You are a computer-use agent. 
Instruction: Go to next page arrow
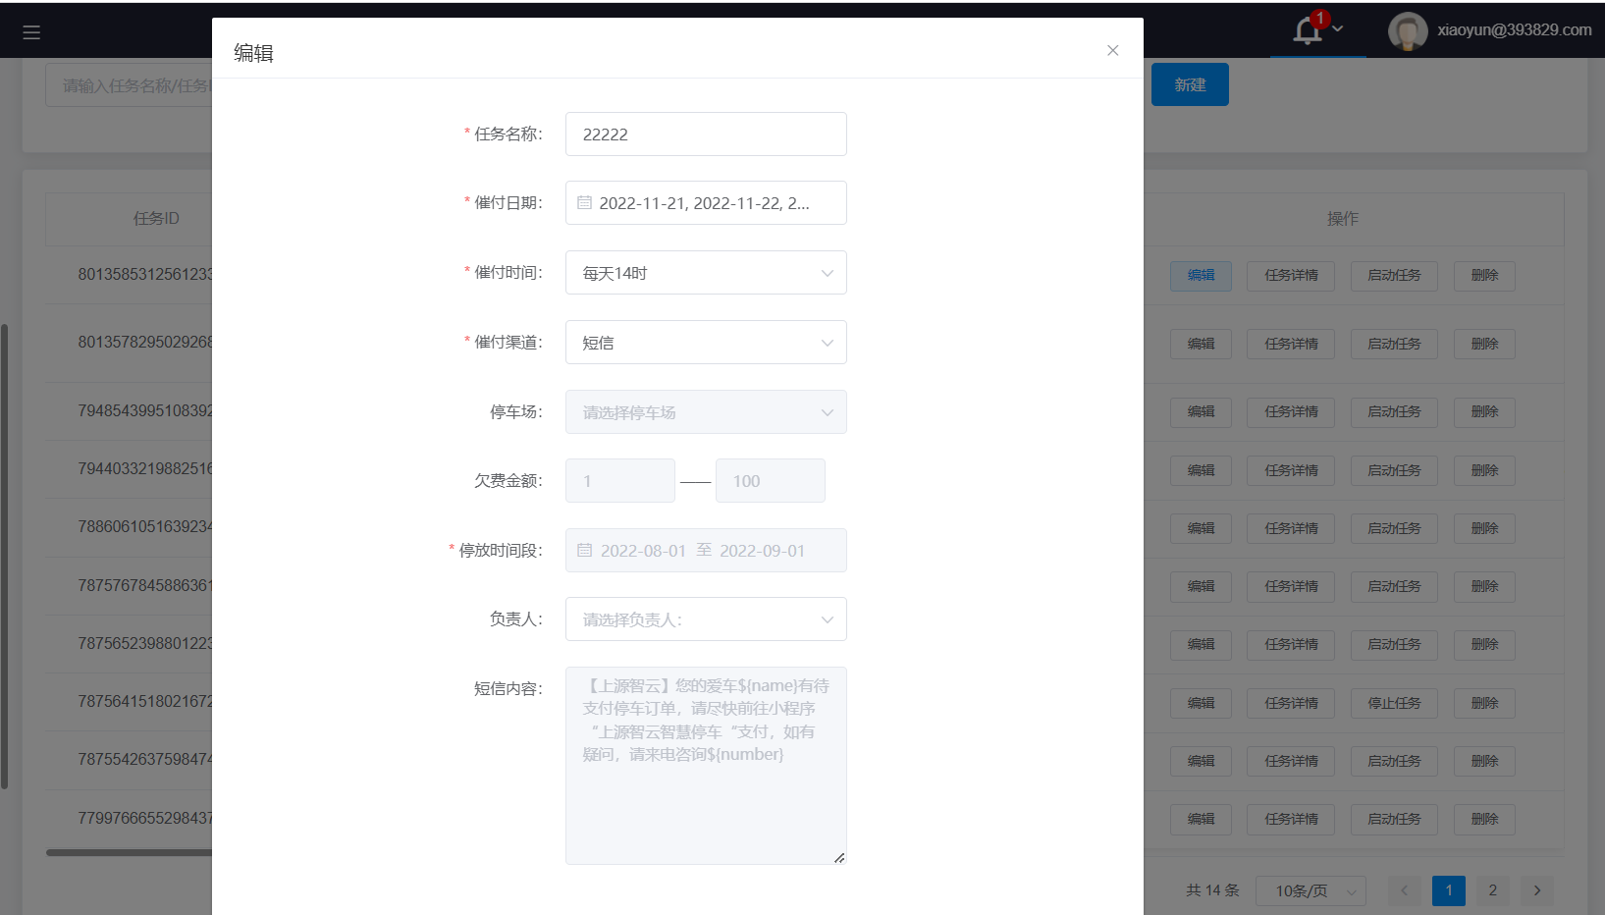coord(1536,890)
